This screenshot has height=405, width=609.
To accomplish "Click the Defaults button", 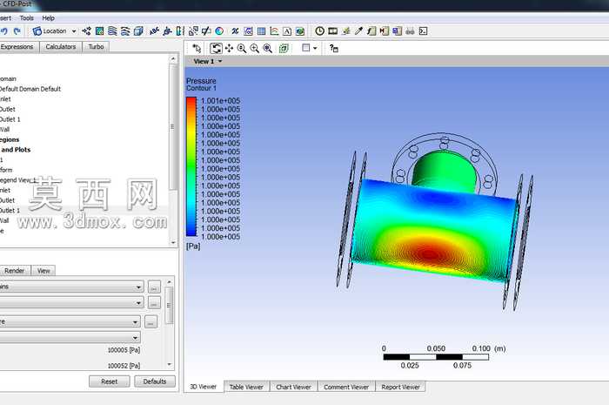I will tap(155, 381).
